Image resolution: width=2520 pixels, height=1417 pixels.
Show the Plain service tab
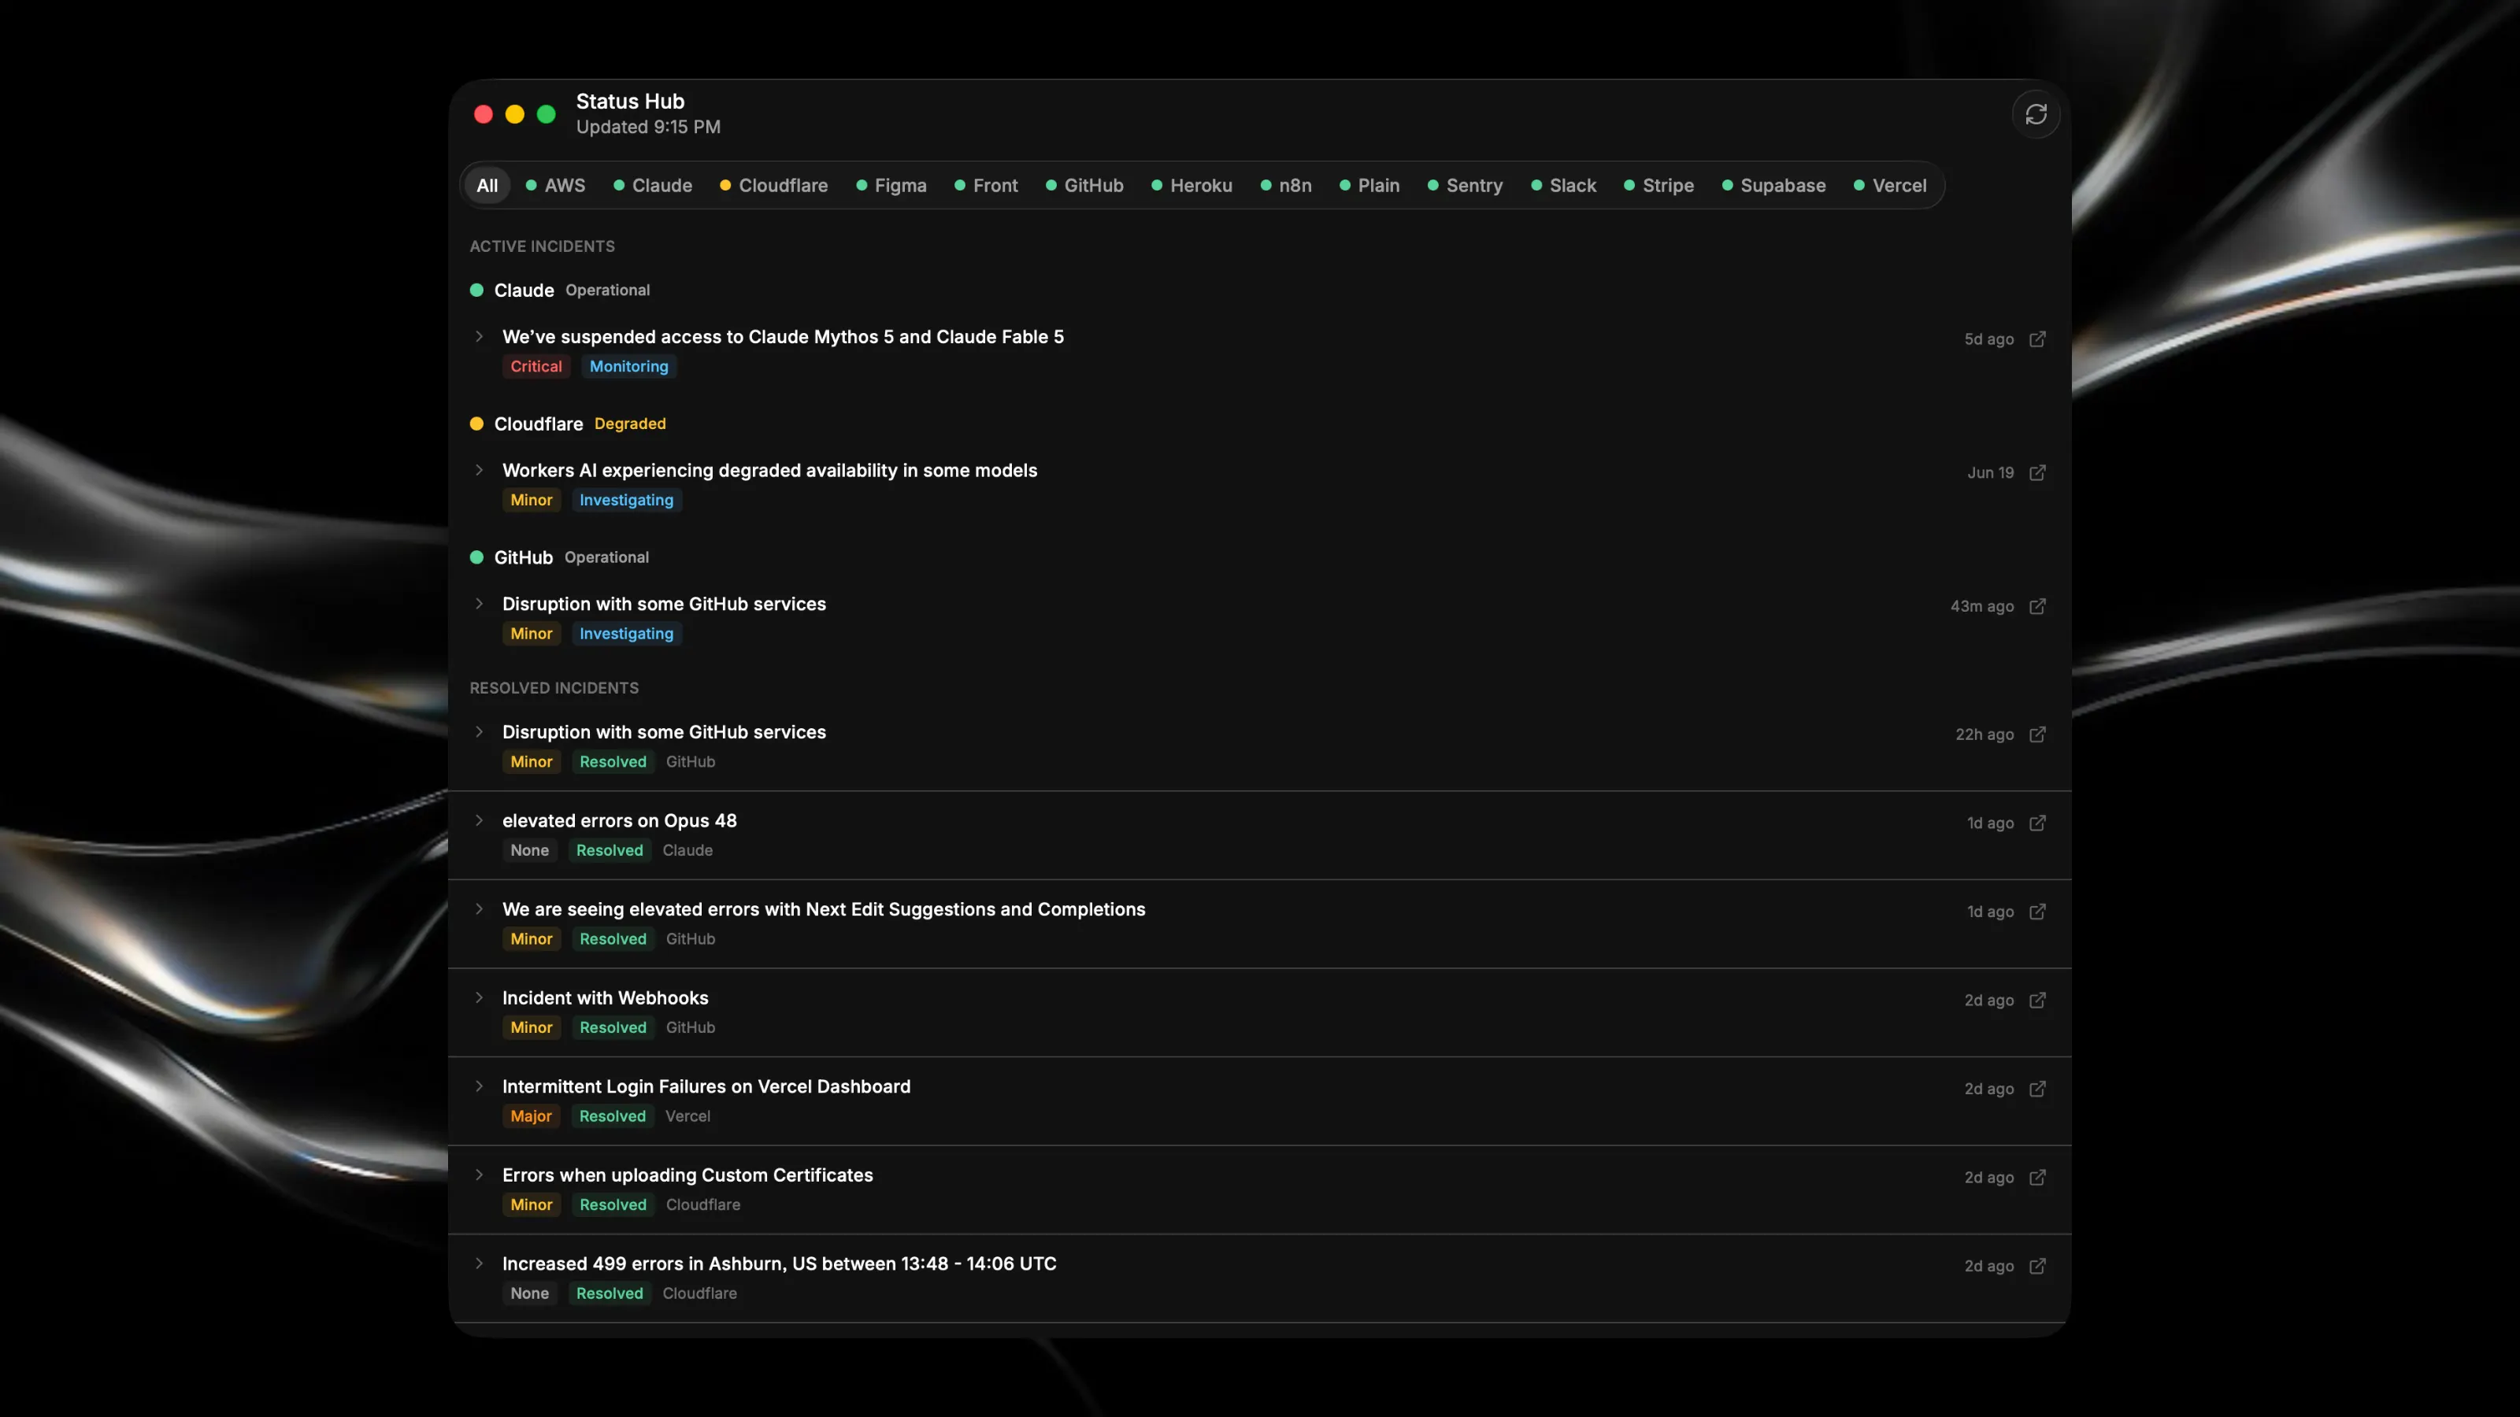tap(1369, 186)
